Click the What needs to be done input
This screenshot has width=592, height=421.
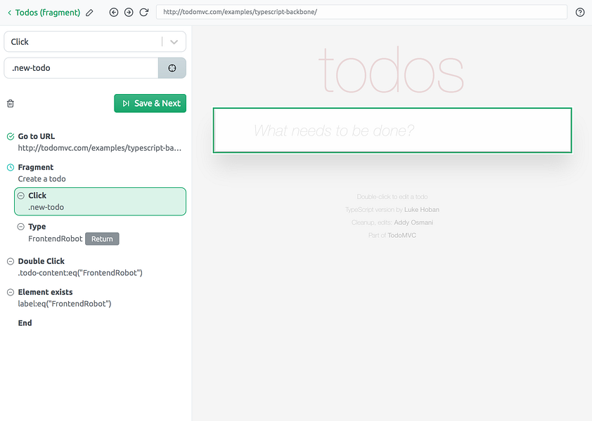coord(392,131)
